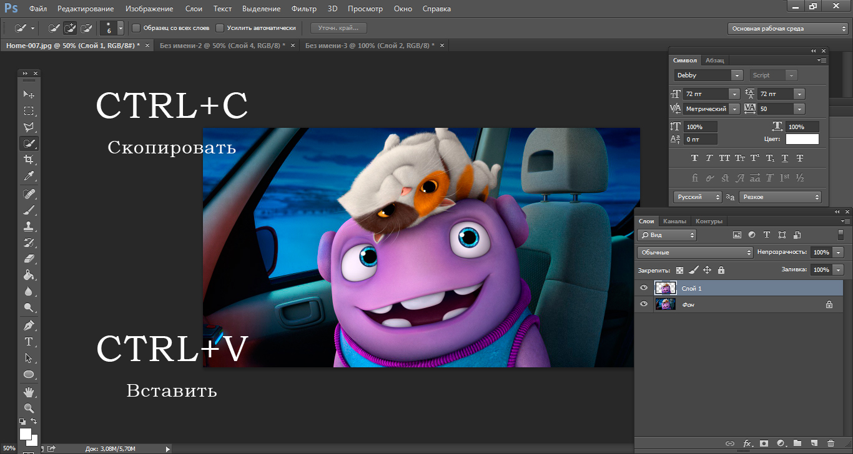The image size is (853, 454).
Task: Click New selection mode in options bar
Action: click(54, 28)
